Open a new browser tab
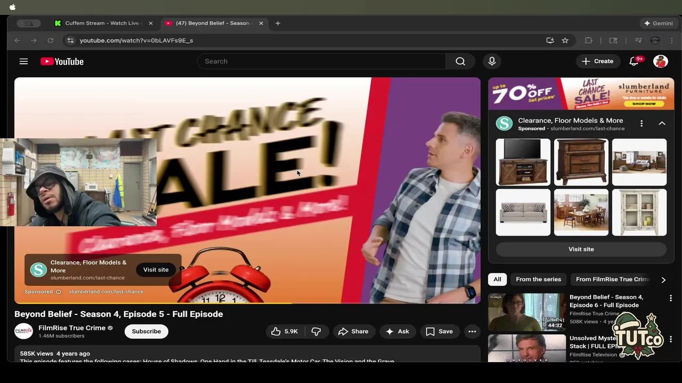Image resolution: width=682 pixels, height=383 pixels. [278, 23]
